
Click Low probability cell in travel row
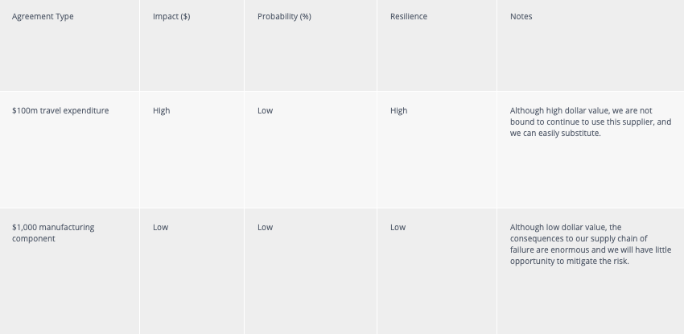coord(266,111)
